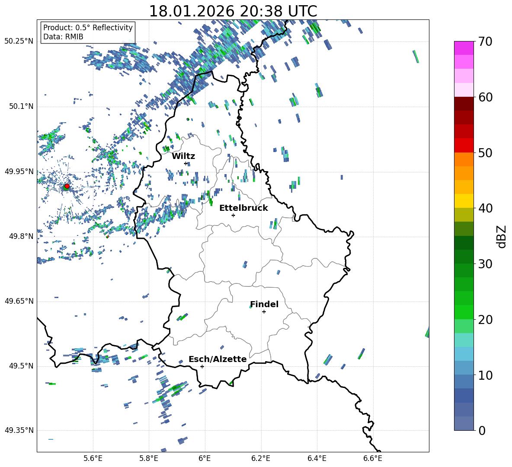The width and height of the screenshot is (512, 467).
Task: Click the title 18.01.2026 20:38 UTC
Action: [233, 11]
